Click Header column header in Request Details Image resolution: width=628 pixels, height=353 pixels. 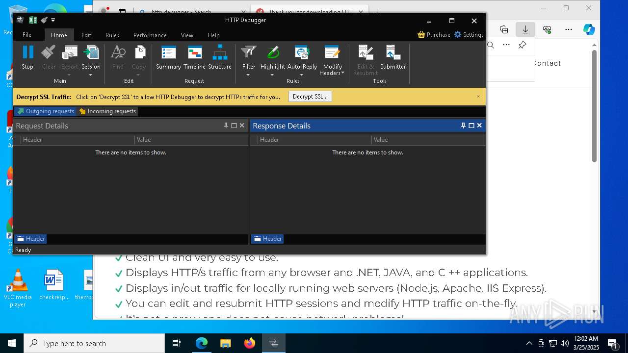(78, 140)
